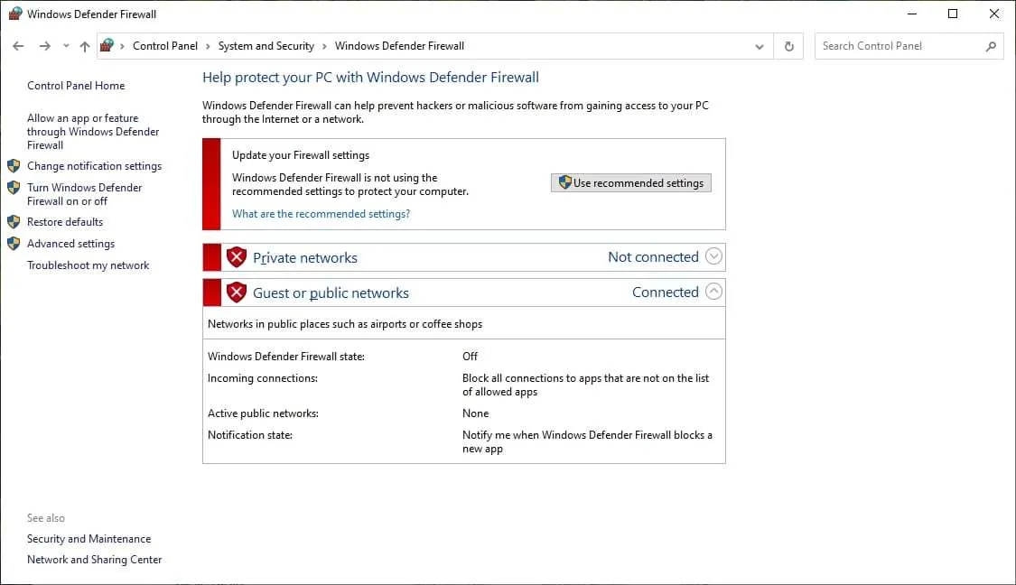Viewport: 1016px width, 585px height.
Task: Open Control Panel Home link
Action: coord(76,86)
